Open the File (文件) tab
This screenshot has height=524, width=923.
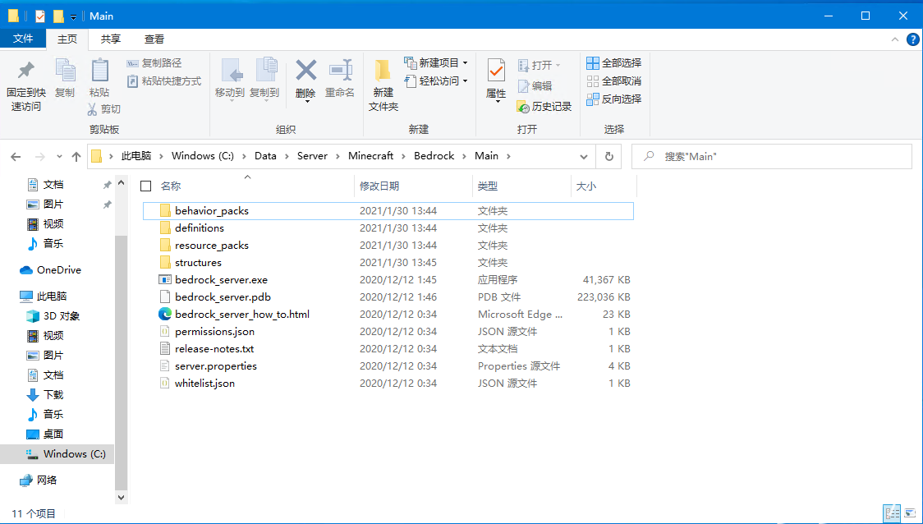click(x=23, y=39)
